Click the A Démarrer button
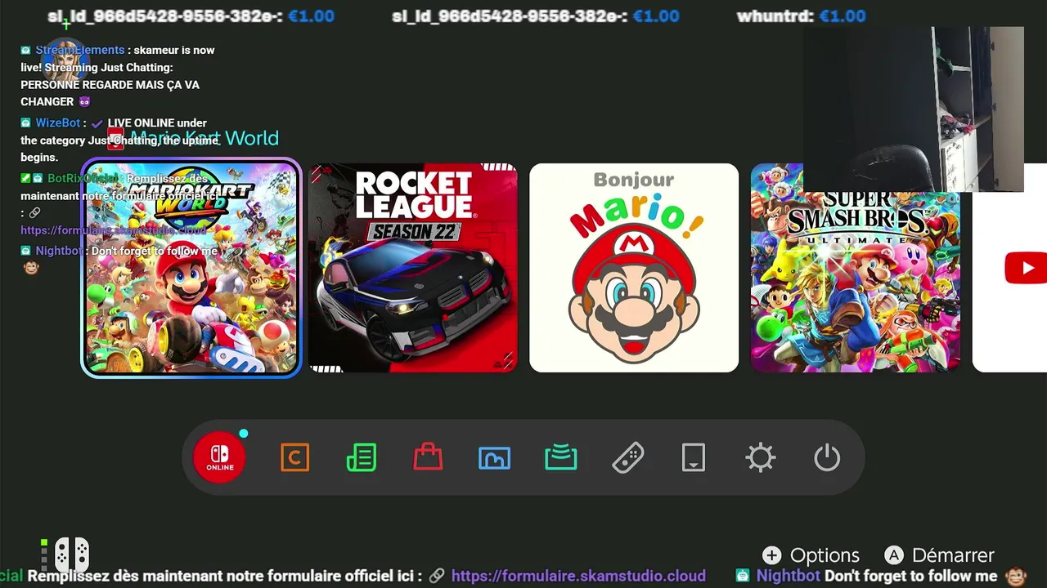The image size is (1047, 588). (940, 555)
